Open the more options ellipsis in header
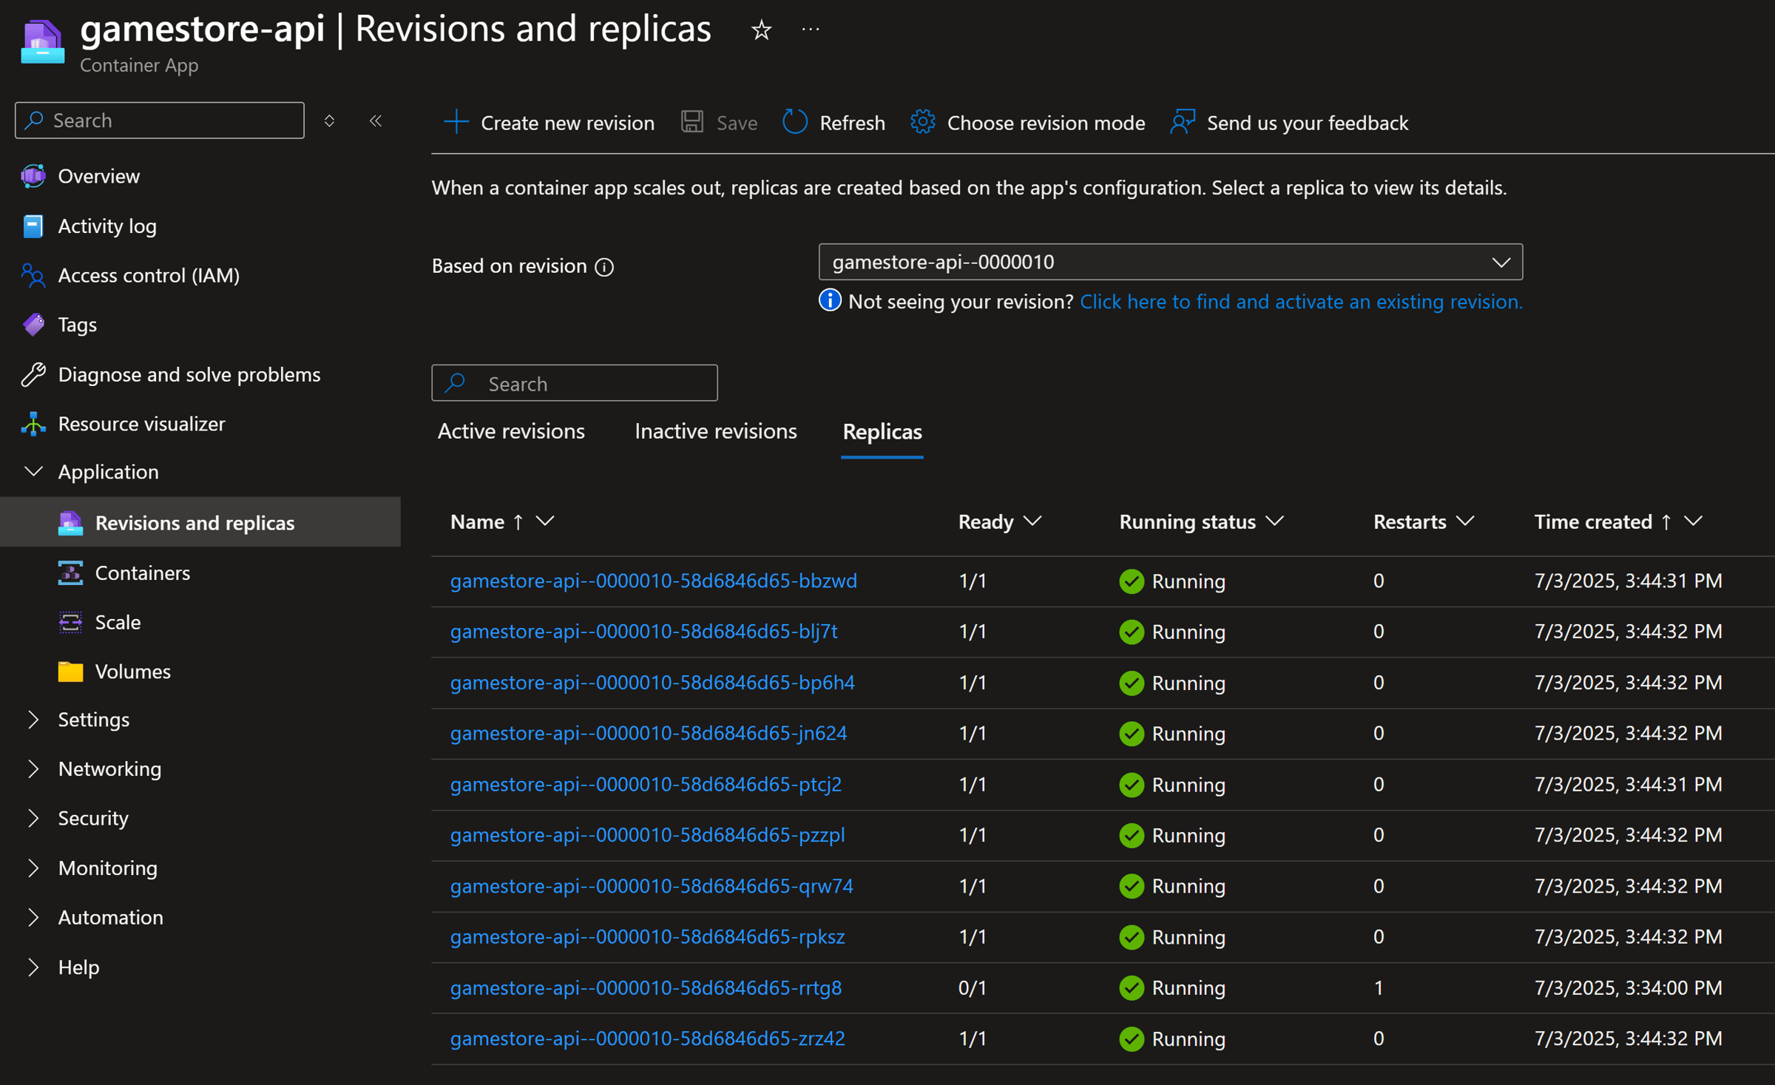The width and height of the screenshot is (1775, 1085). coord(811,30)
